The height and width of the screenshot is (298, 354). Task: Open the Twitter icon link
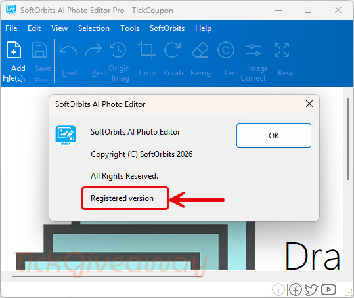(x=312, y=289)
